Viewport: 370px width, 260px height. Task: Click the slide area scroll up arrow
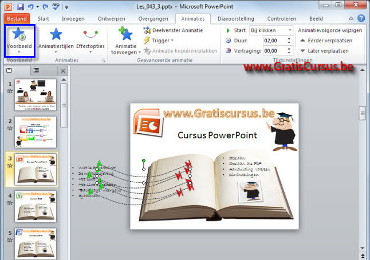(362, 70)
